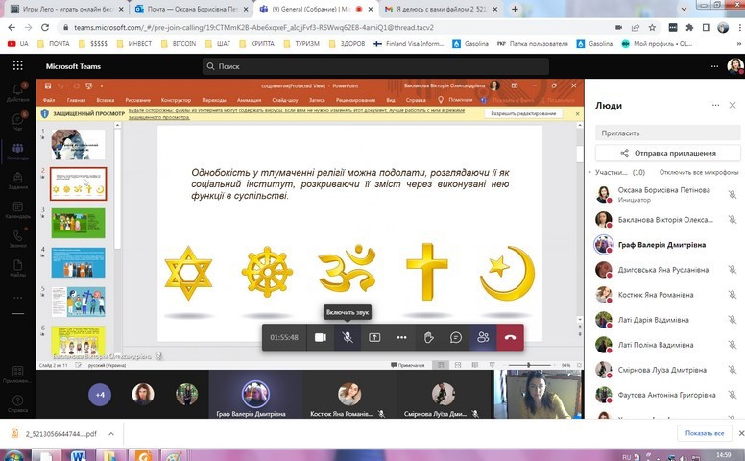Show the +4 hidden participants
Screen dimensions: 745x461
point(100,395)
